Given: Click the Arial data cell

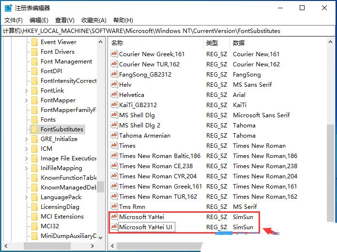Looking at the screenshot, I should point(239,94).
